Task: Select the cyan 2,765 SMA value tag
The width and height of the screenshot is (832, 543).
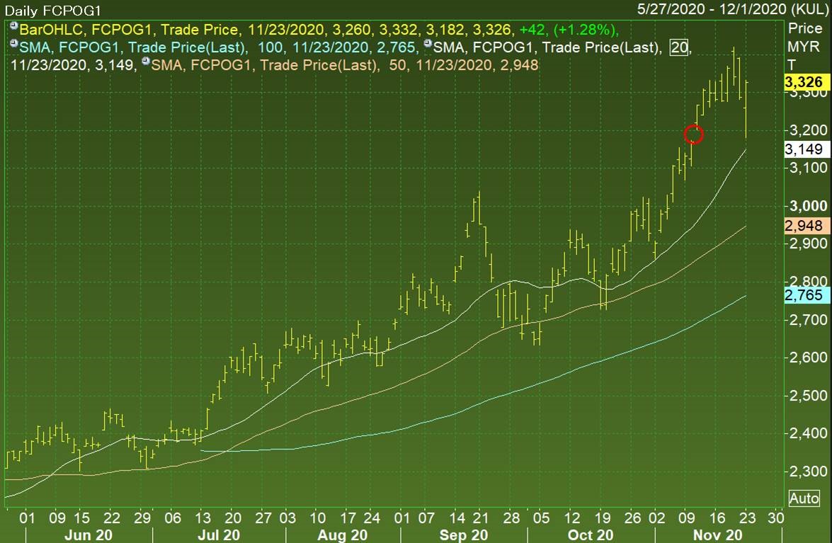Action: 803,295
